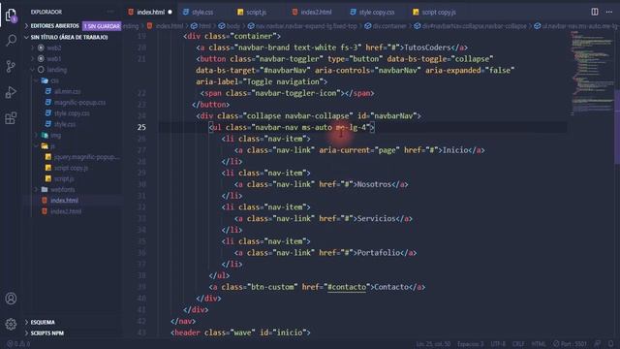Click the JS icon of script copy.js
This screenshot has height=349, width=620.
48,168
